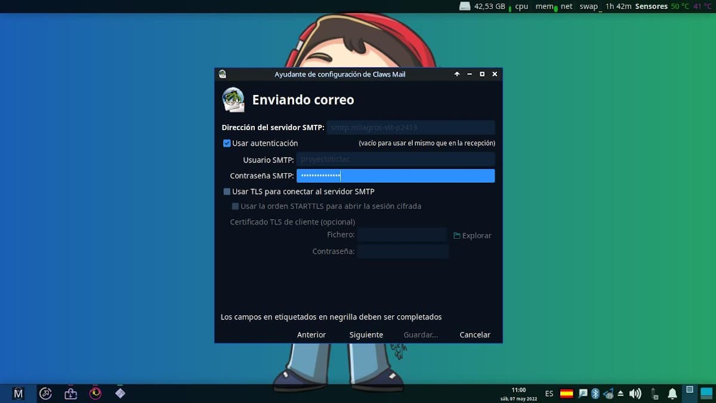Click the 'Dirección del servidor SMTP:' label
The image size is (716, 403).
pos(273,127)
